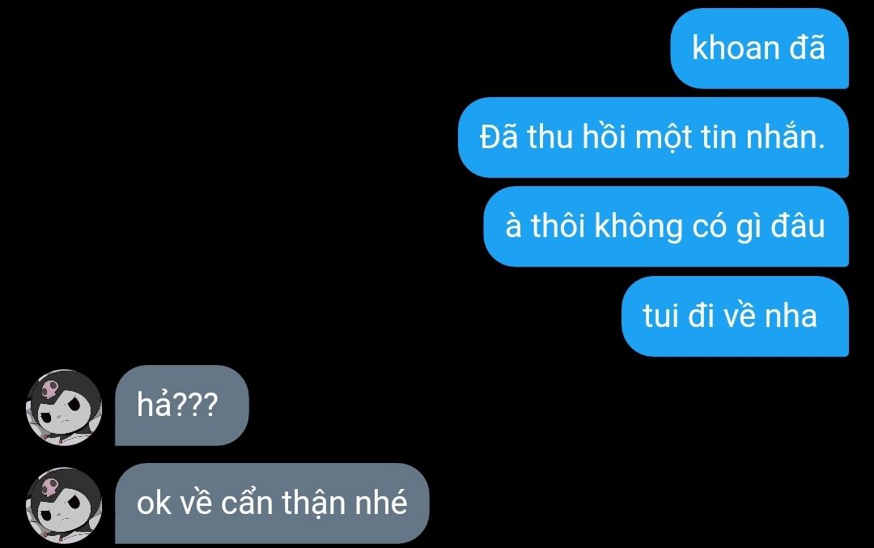874x548 pixels.
Task: Open the Kuromi avatar beside the "hả???" message
Action: [64, 407]
